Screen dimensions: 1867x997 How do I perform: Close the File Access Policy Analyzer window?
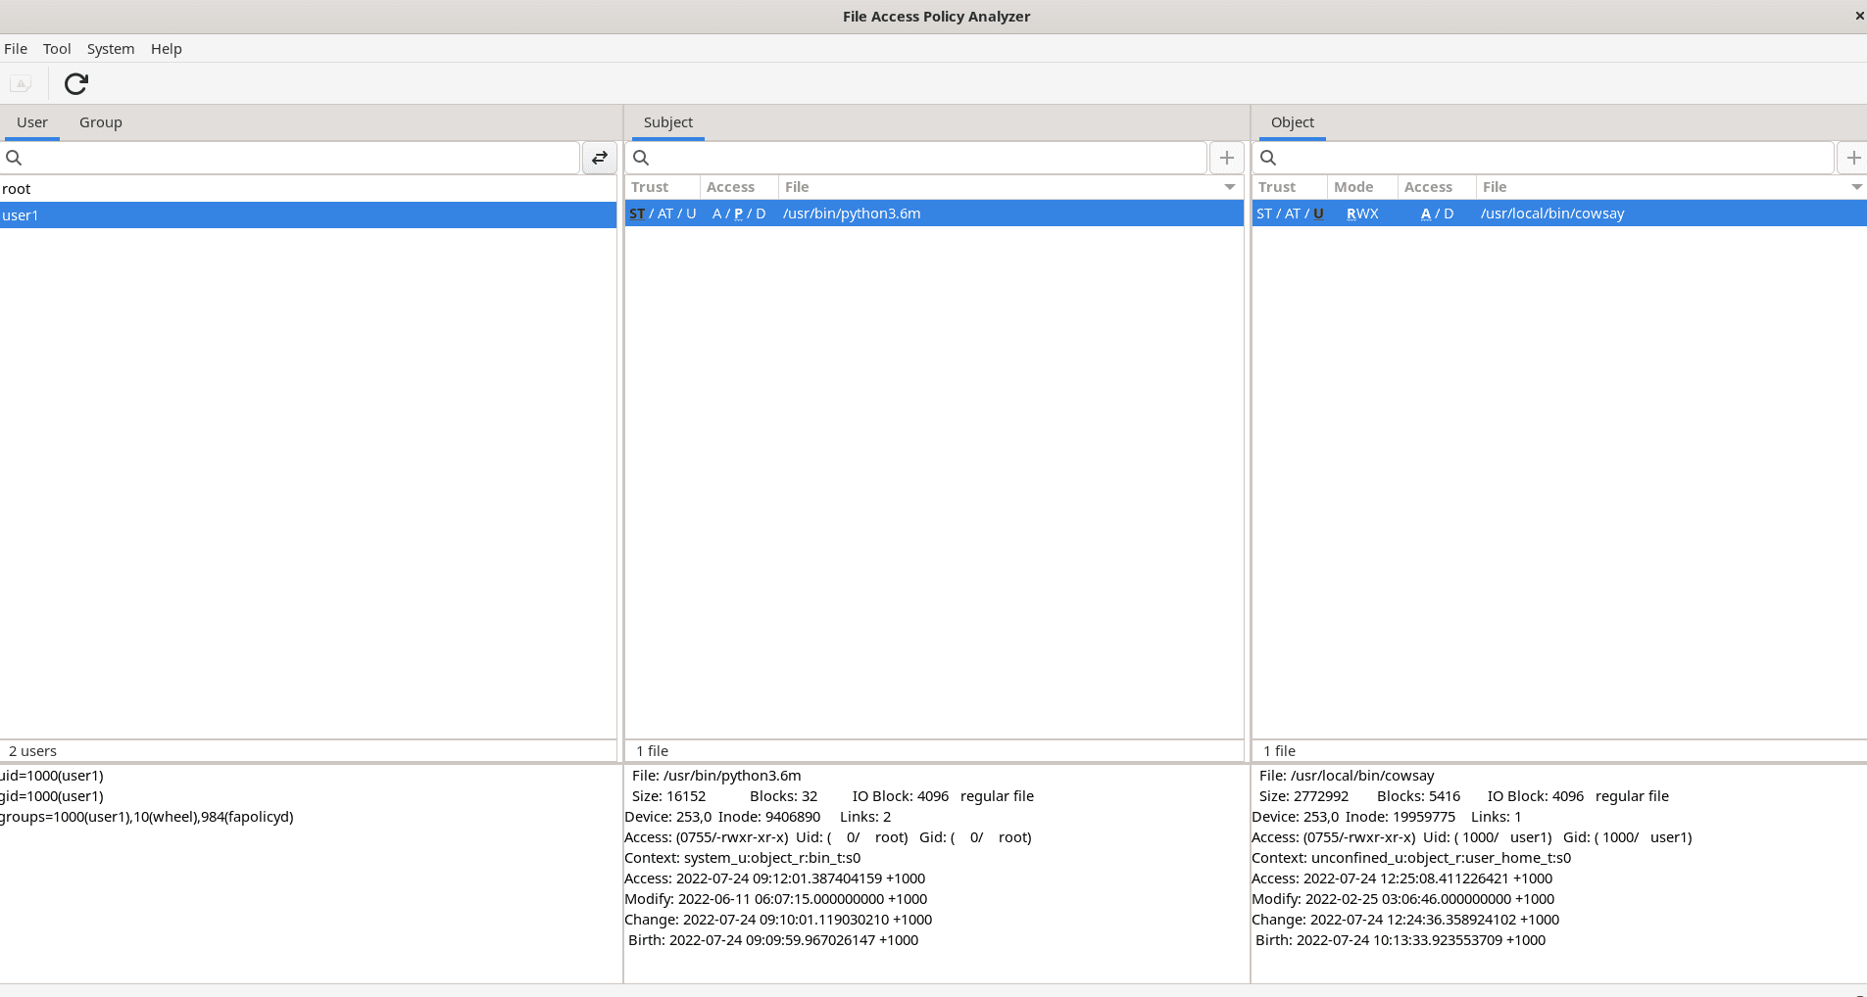[x=1859, y=16]
